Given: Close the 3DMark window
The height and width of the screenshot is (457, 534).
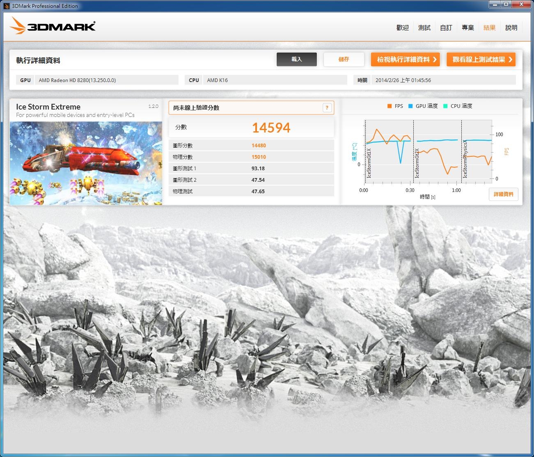Looking at the screenshot, I should (521, 5).
